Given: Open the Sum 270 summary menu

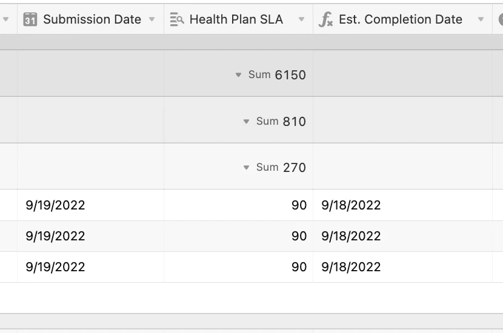Looking at the screenshot, I should (247, 168).
